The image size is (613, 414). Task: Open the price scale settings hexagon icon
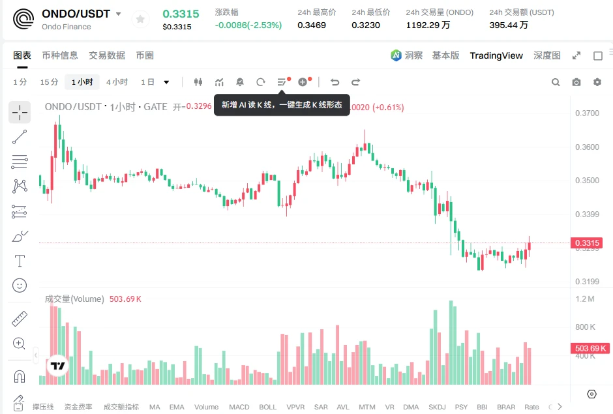click(x=591, y=394)
